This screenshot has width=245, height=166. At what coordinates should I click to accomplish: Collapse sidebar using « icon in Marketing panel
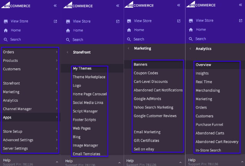pyautogui.click(x=179, y=5)
